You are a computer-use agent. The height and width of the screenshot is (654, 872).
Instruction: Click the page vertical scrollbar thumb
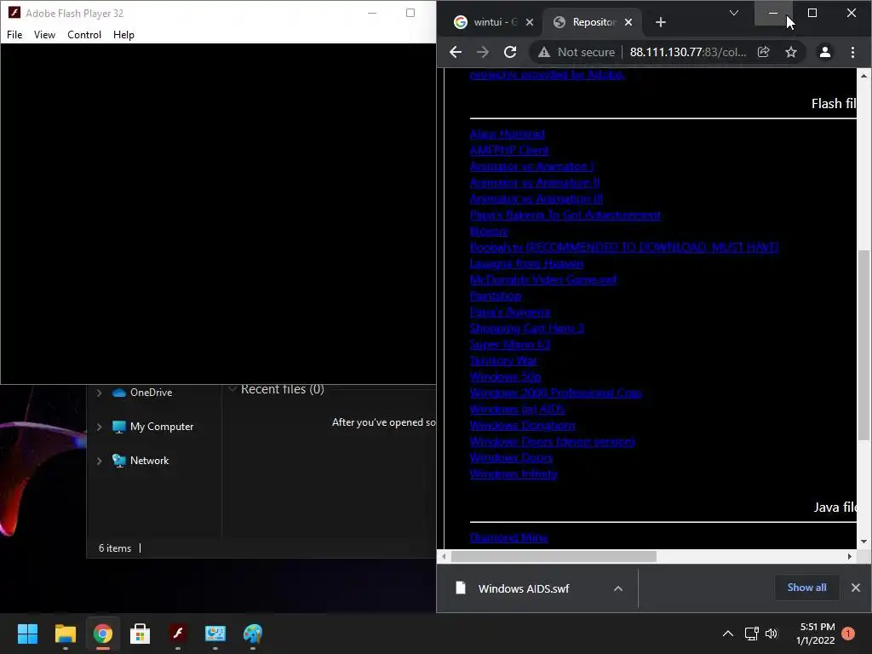[x=863, y=345]
